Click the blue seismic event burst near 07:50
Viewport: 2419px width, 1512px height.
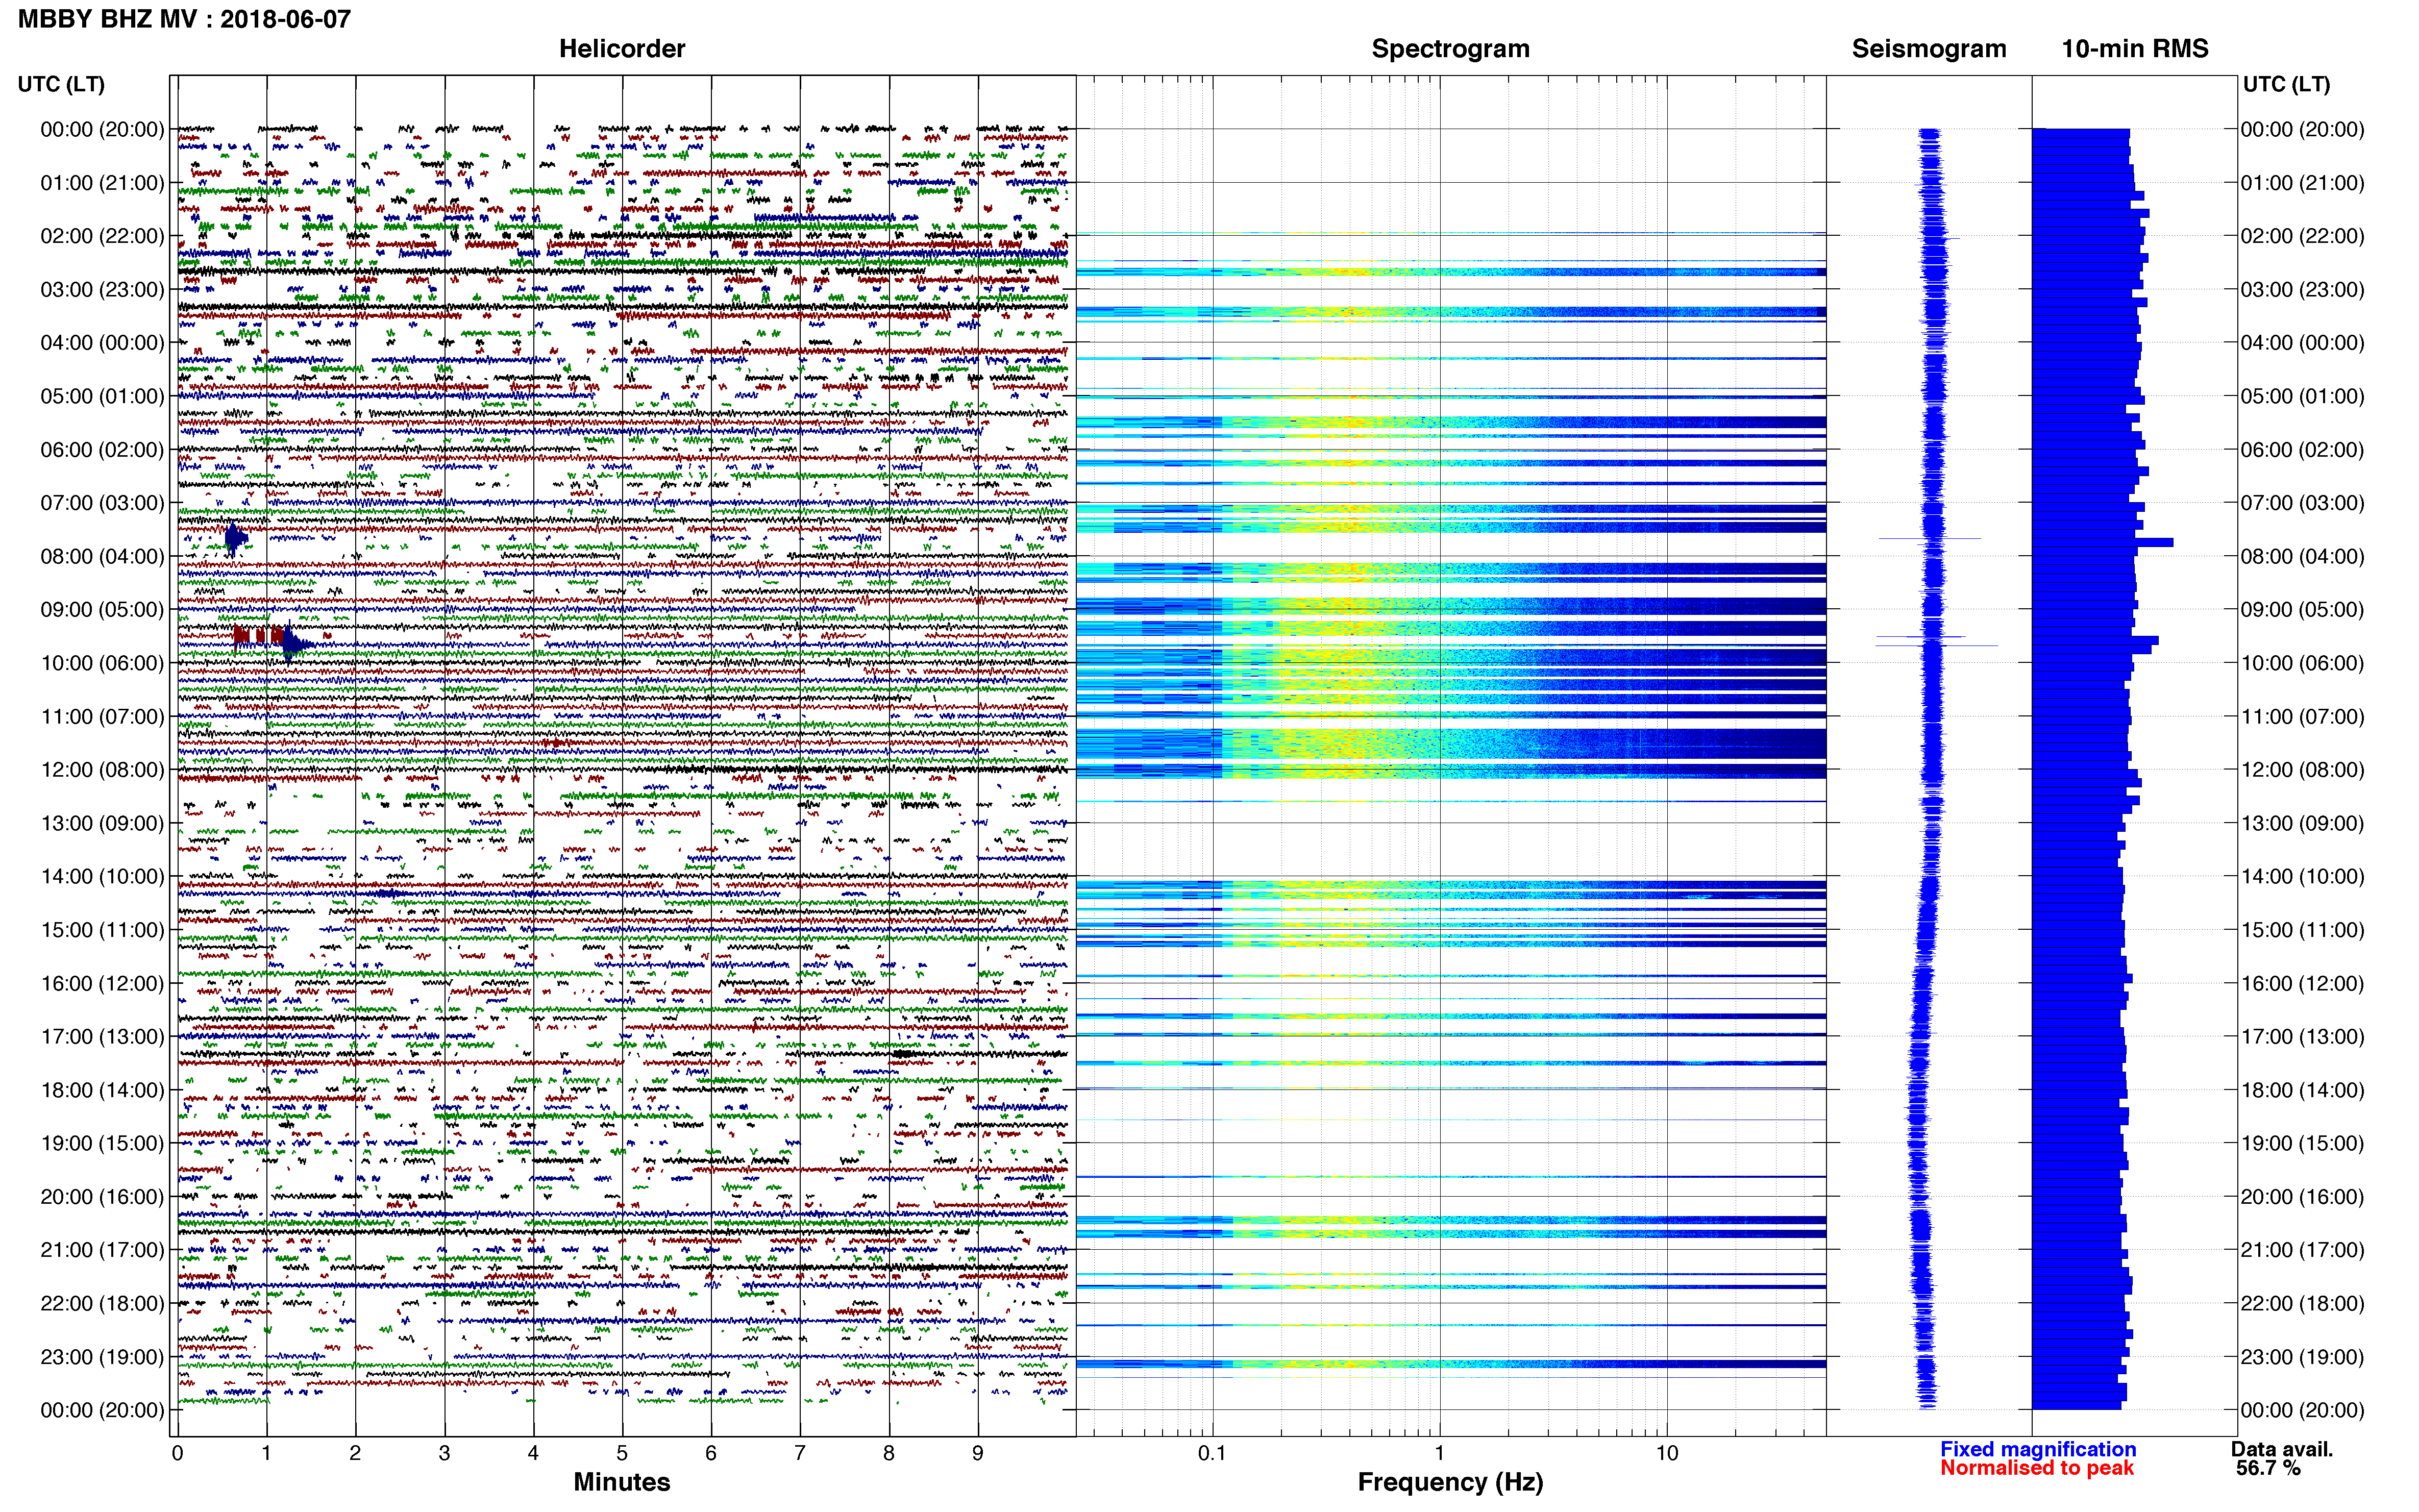coord(235,538)
